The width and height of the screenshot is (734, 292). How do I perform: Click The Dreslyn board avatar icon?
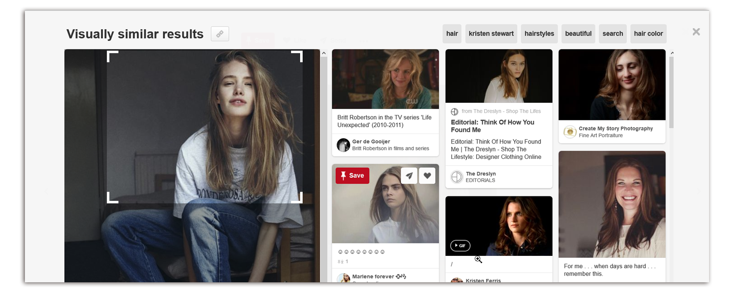click(457, 177)
